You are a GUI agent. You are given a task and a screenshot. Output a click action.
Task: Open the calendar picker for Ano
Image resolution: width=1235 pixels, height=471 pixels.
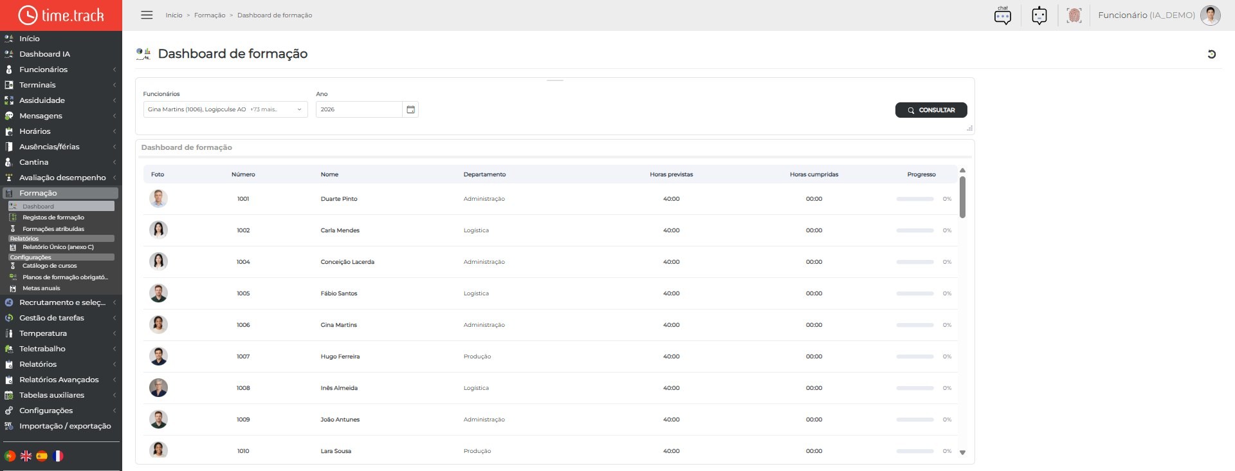(x=410, y=109)
